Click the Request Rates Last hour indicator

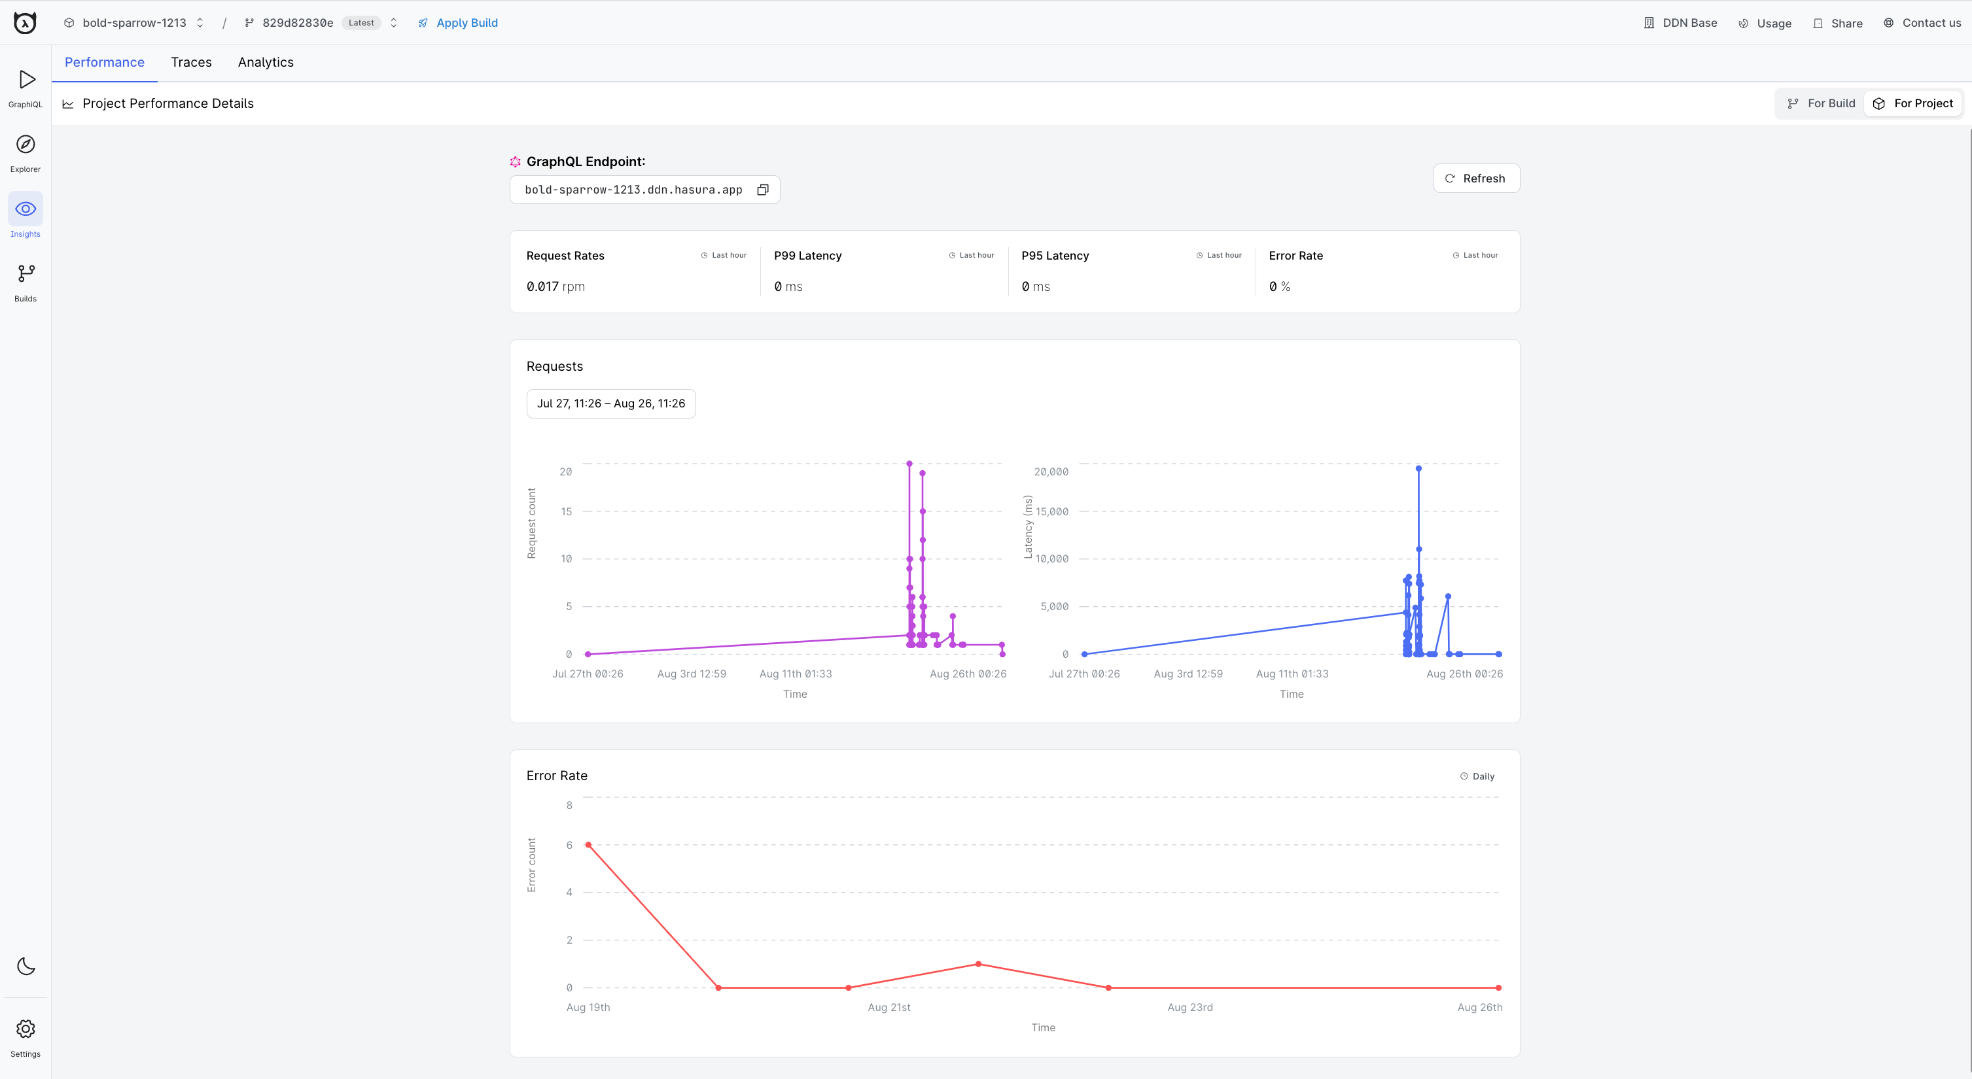click(724, 256)
